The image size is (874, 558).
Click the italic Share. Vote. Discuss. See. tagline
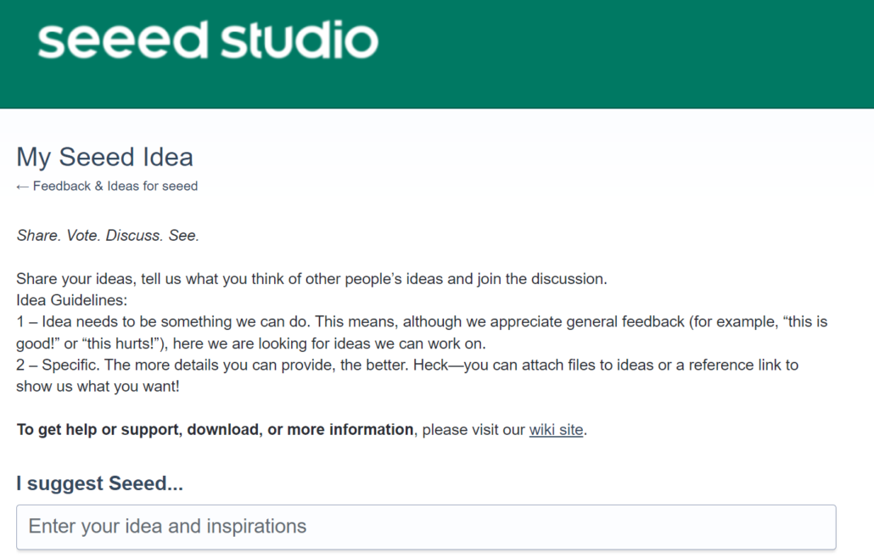pos(108,236)
